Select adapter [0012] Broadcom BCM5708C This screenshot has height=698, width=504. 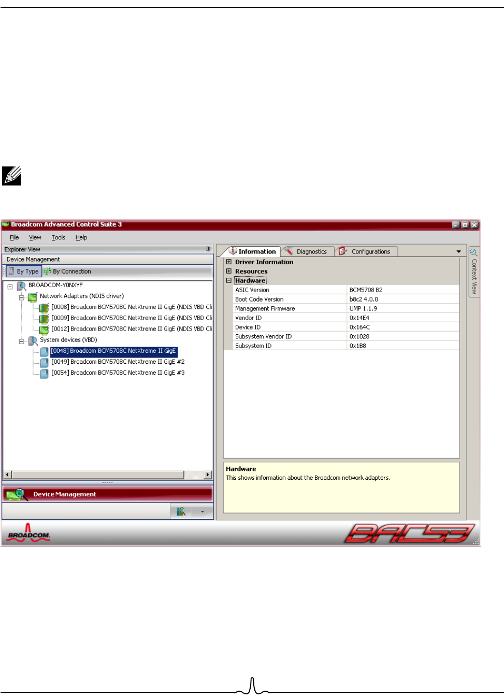coord(132,329)
